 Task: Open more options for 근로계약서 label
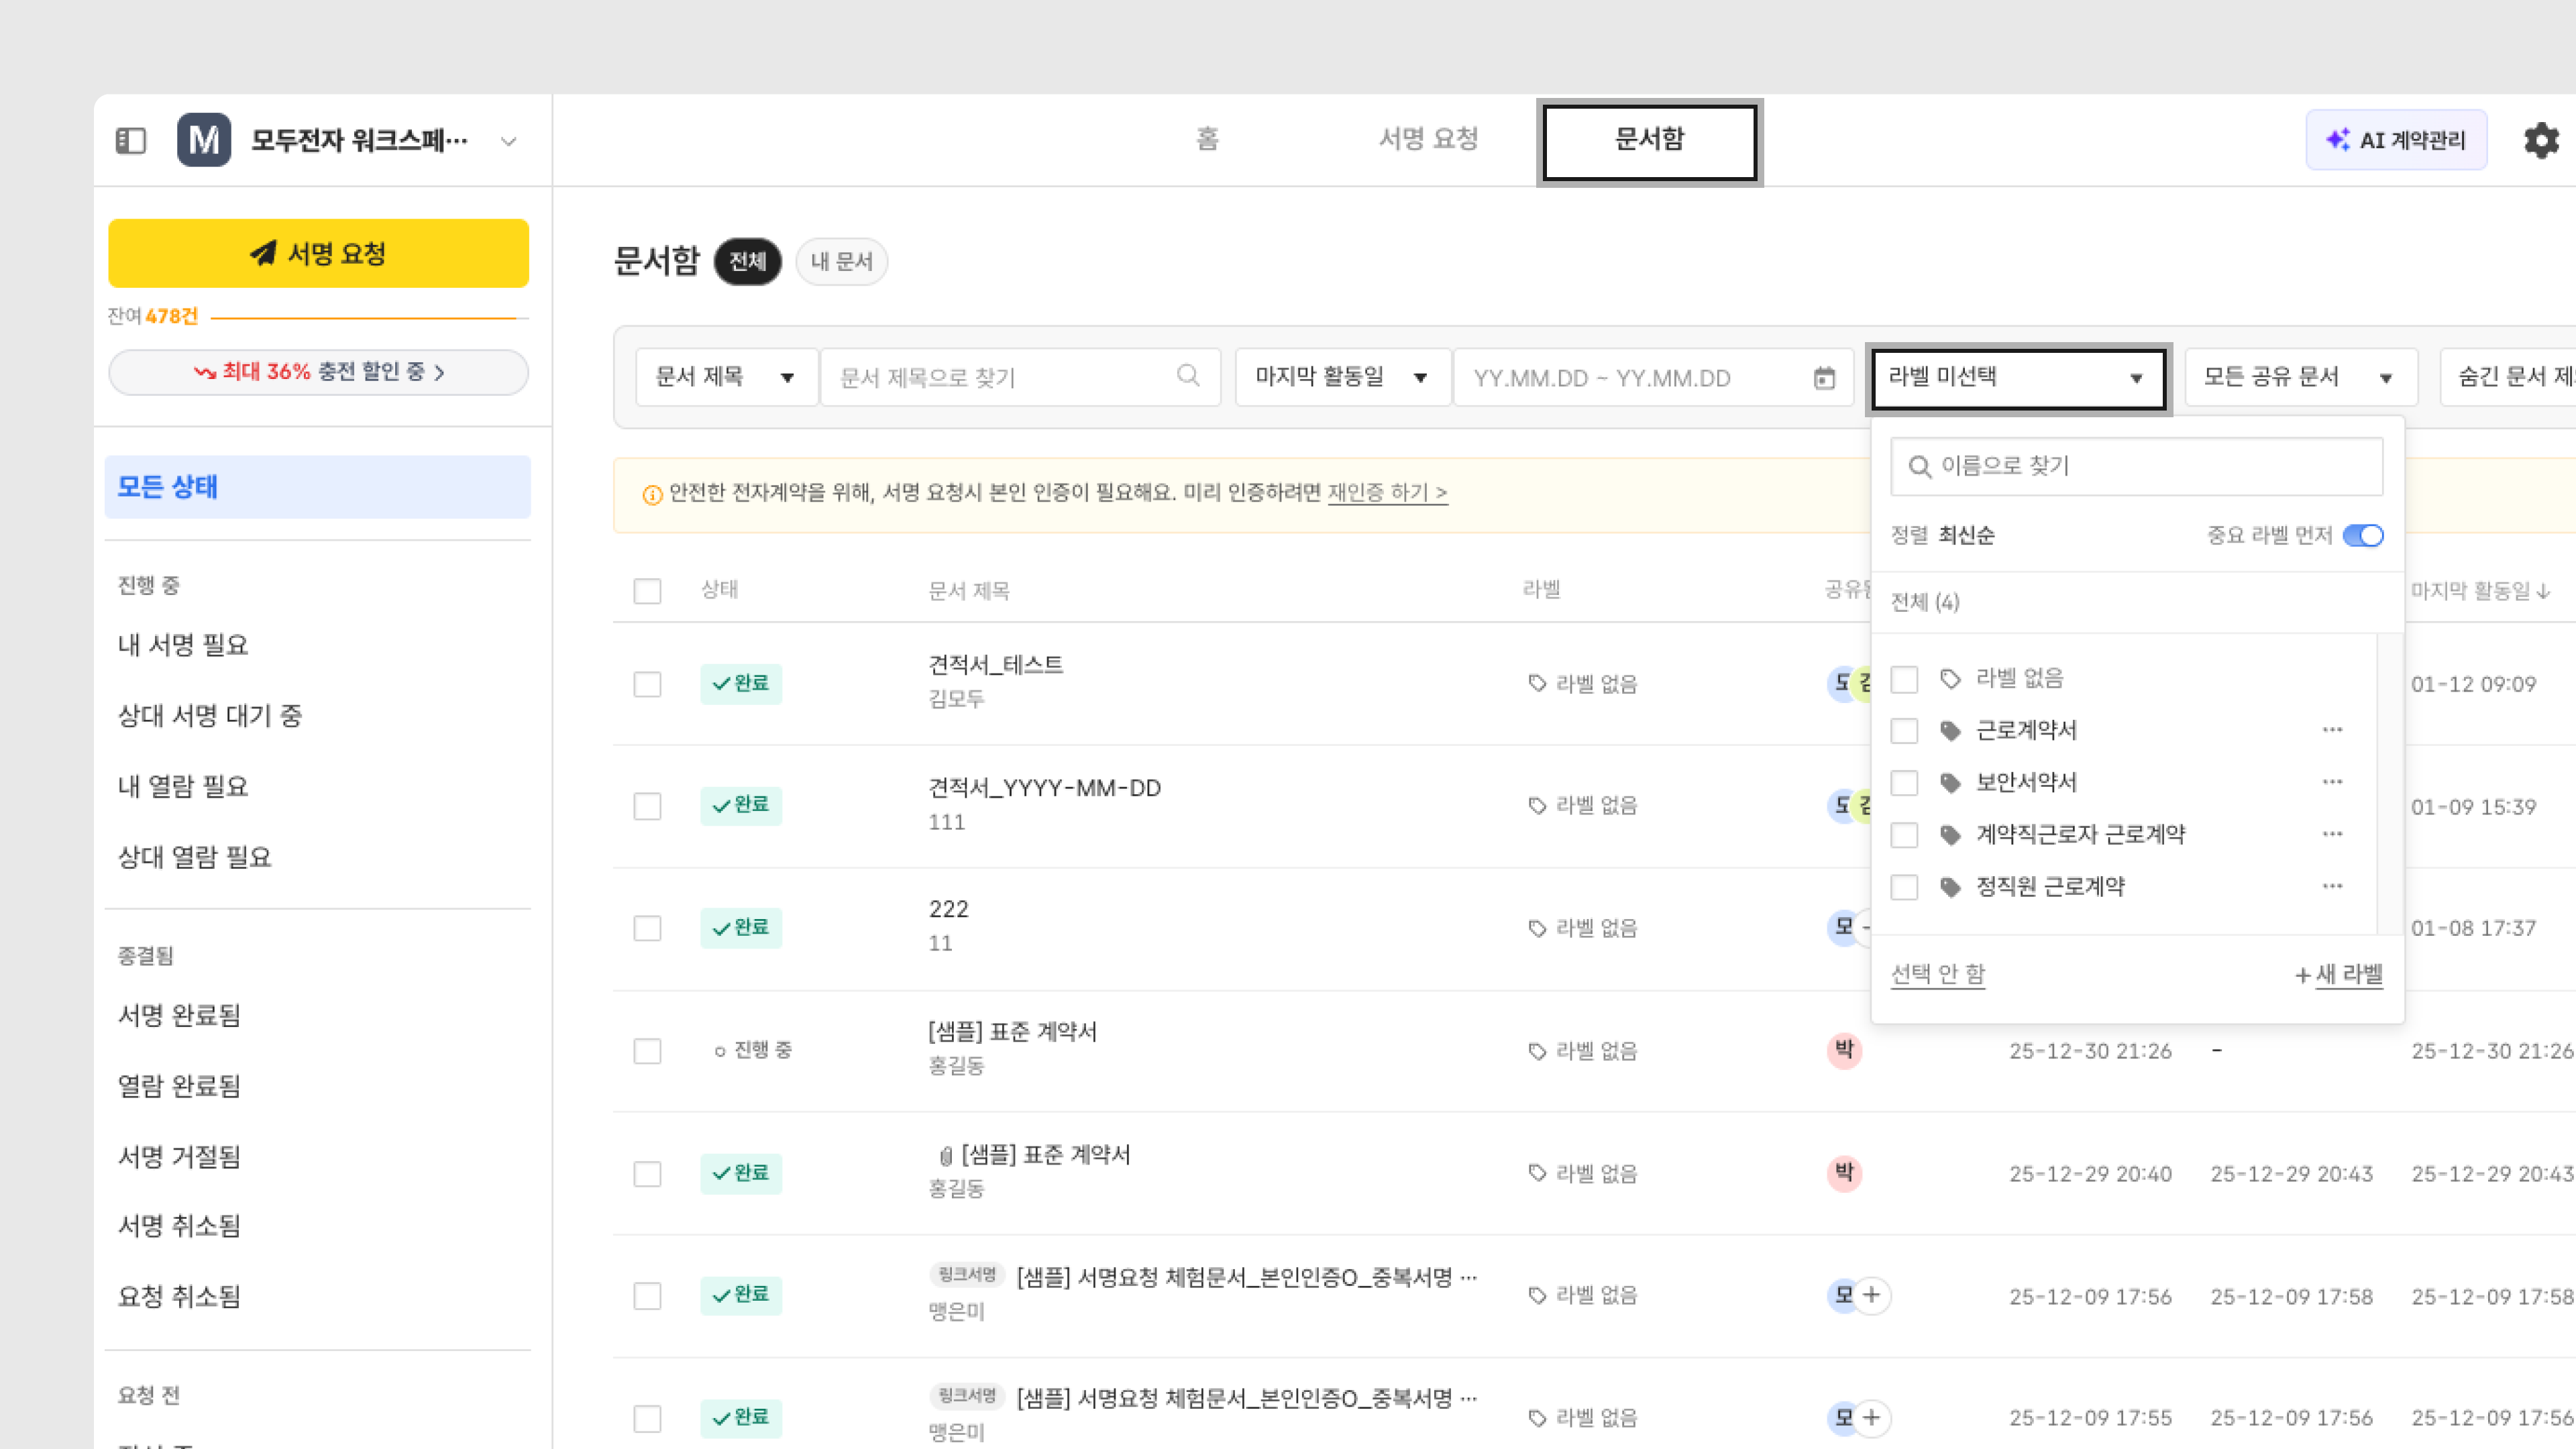2332,730
